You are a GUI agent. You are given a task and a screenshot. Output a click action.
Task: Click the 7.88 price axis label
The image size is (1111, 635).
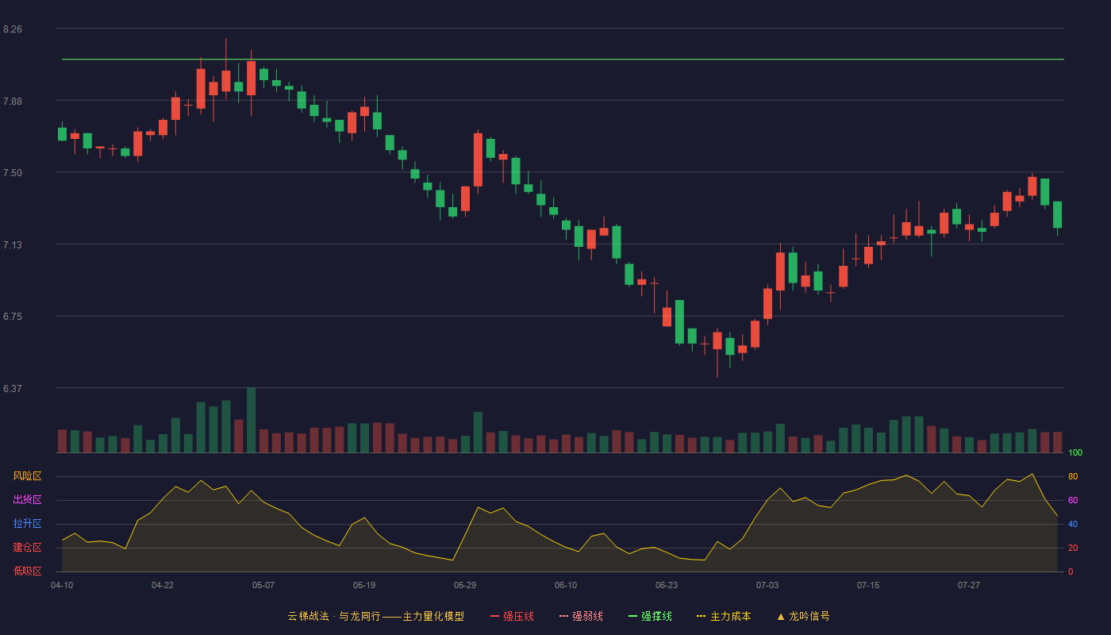(x=13, y=101)
